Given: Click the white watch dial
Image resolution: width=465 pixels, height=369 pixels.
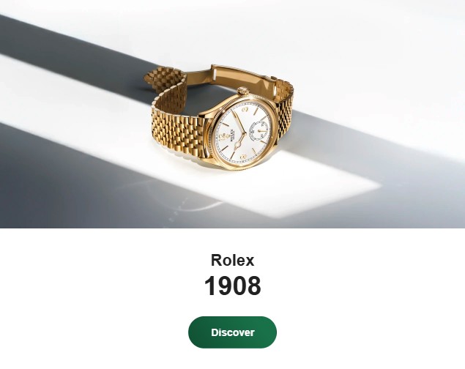Looking at the screenshot, I should [244, 133].
